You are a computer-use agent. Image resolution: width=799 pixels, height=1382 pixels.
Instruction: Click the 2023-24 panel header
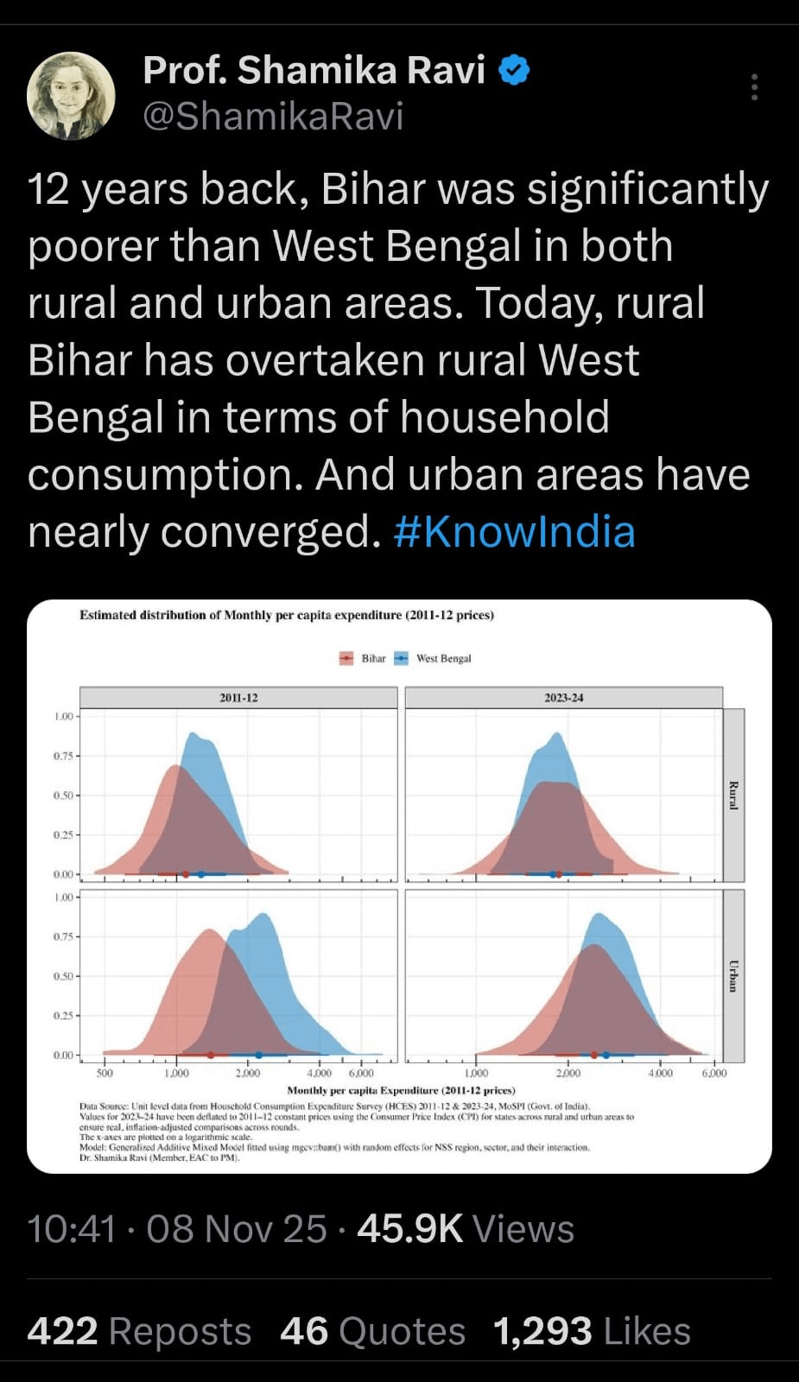coord(563,697)
